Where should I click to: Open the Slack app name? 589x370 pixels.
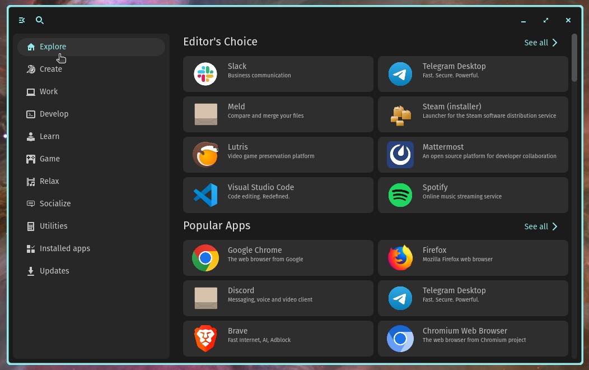(237, 66)
